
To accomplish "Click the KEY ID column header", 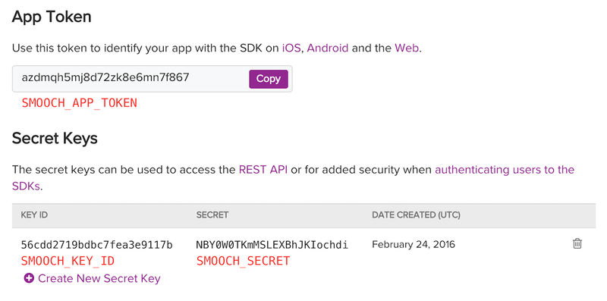I will tap(34, 215).
